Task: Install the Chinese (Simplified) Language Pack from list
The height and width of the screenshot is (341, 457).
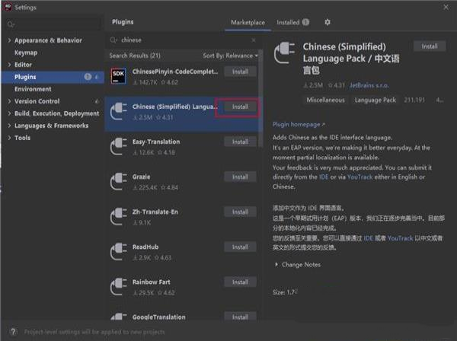Action: click(239, 107)
